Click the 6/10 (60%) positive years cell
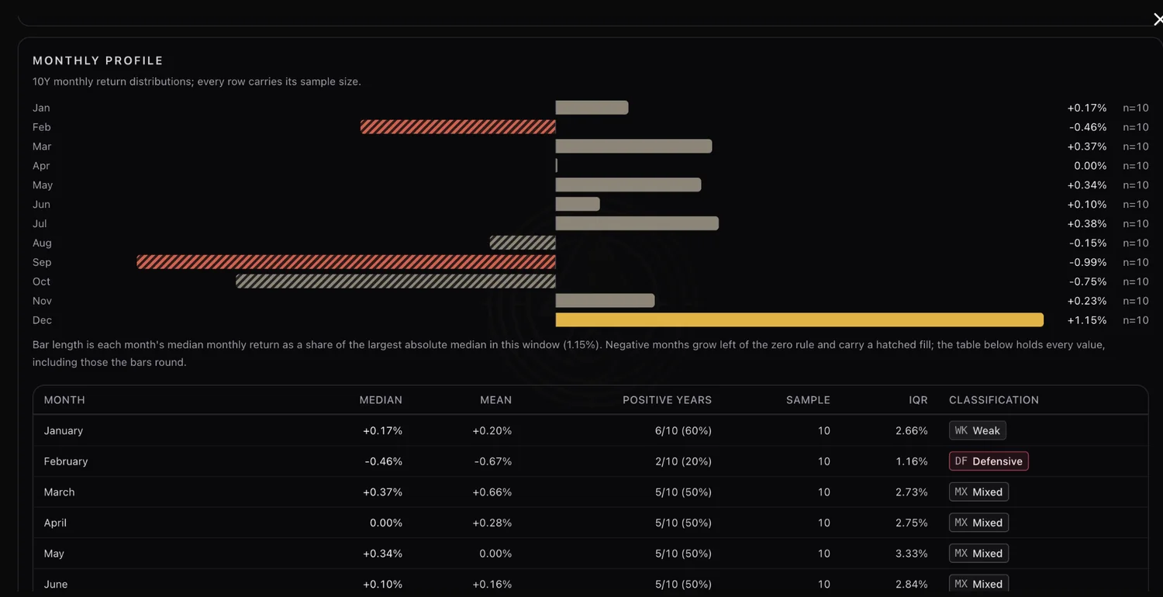Image resolution: width=1163 pixels, height=597 pixels. pyautogui.click(x=683, y=430)
